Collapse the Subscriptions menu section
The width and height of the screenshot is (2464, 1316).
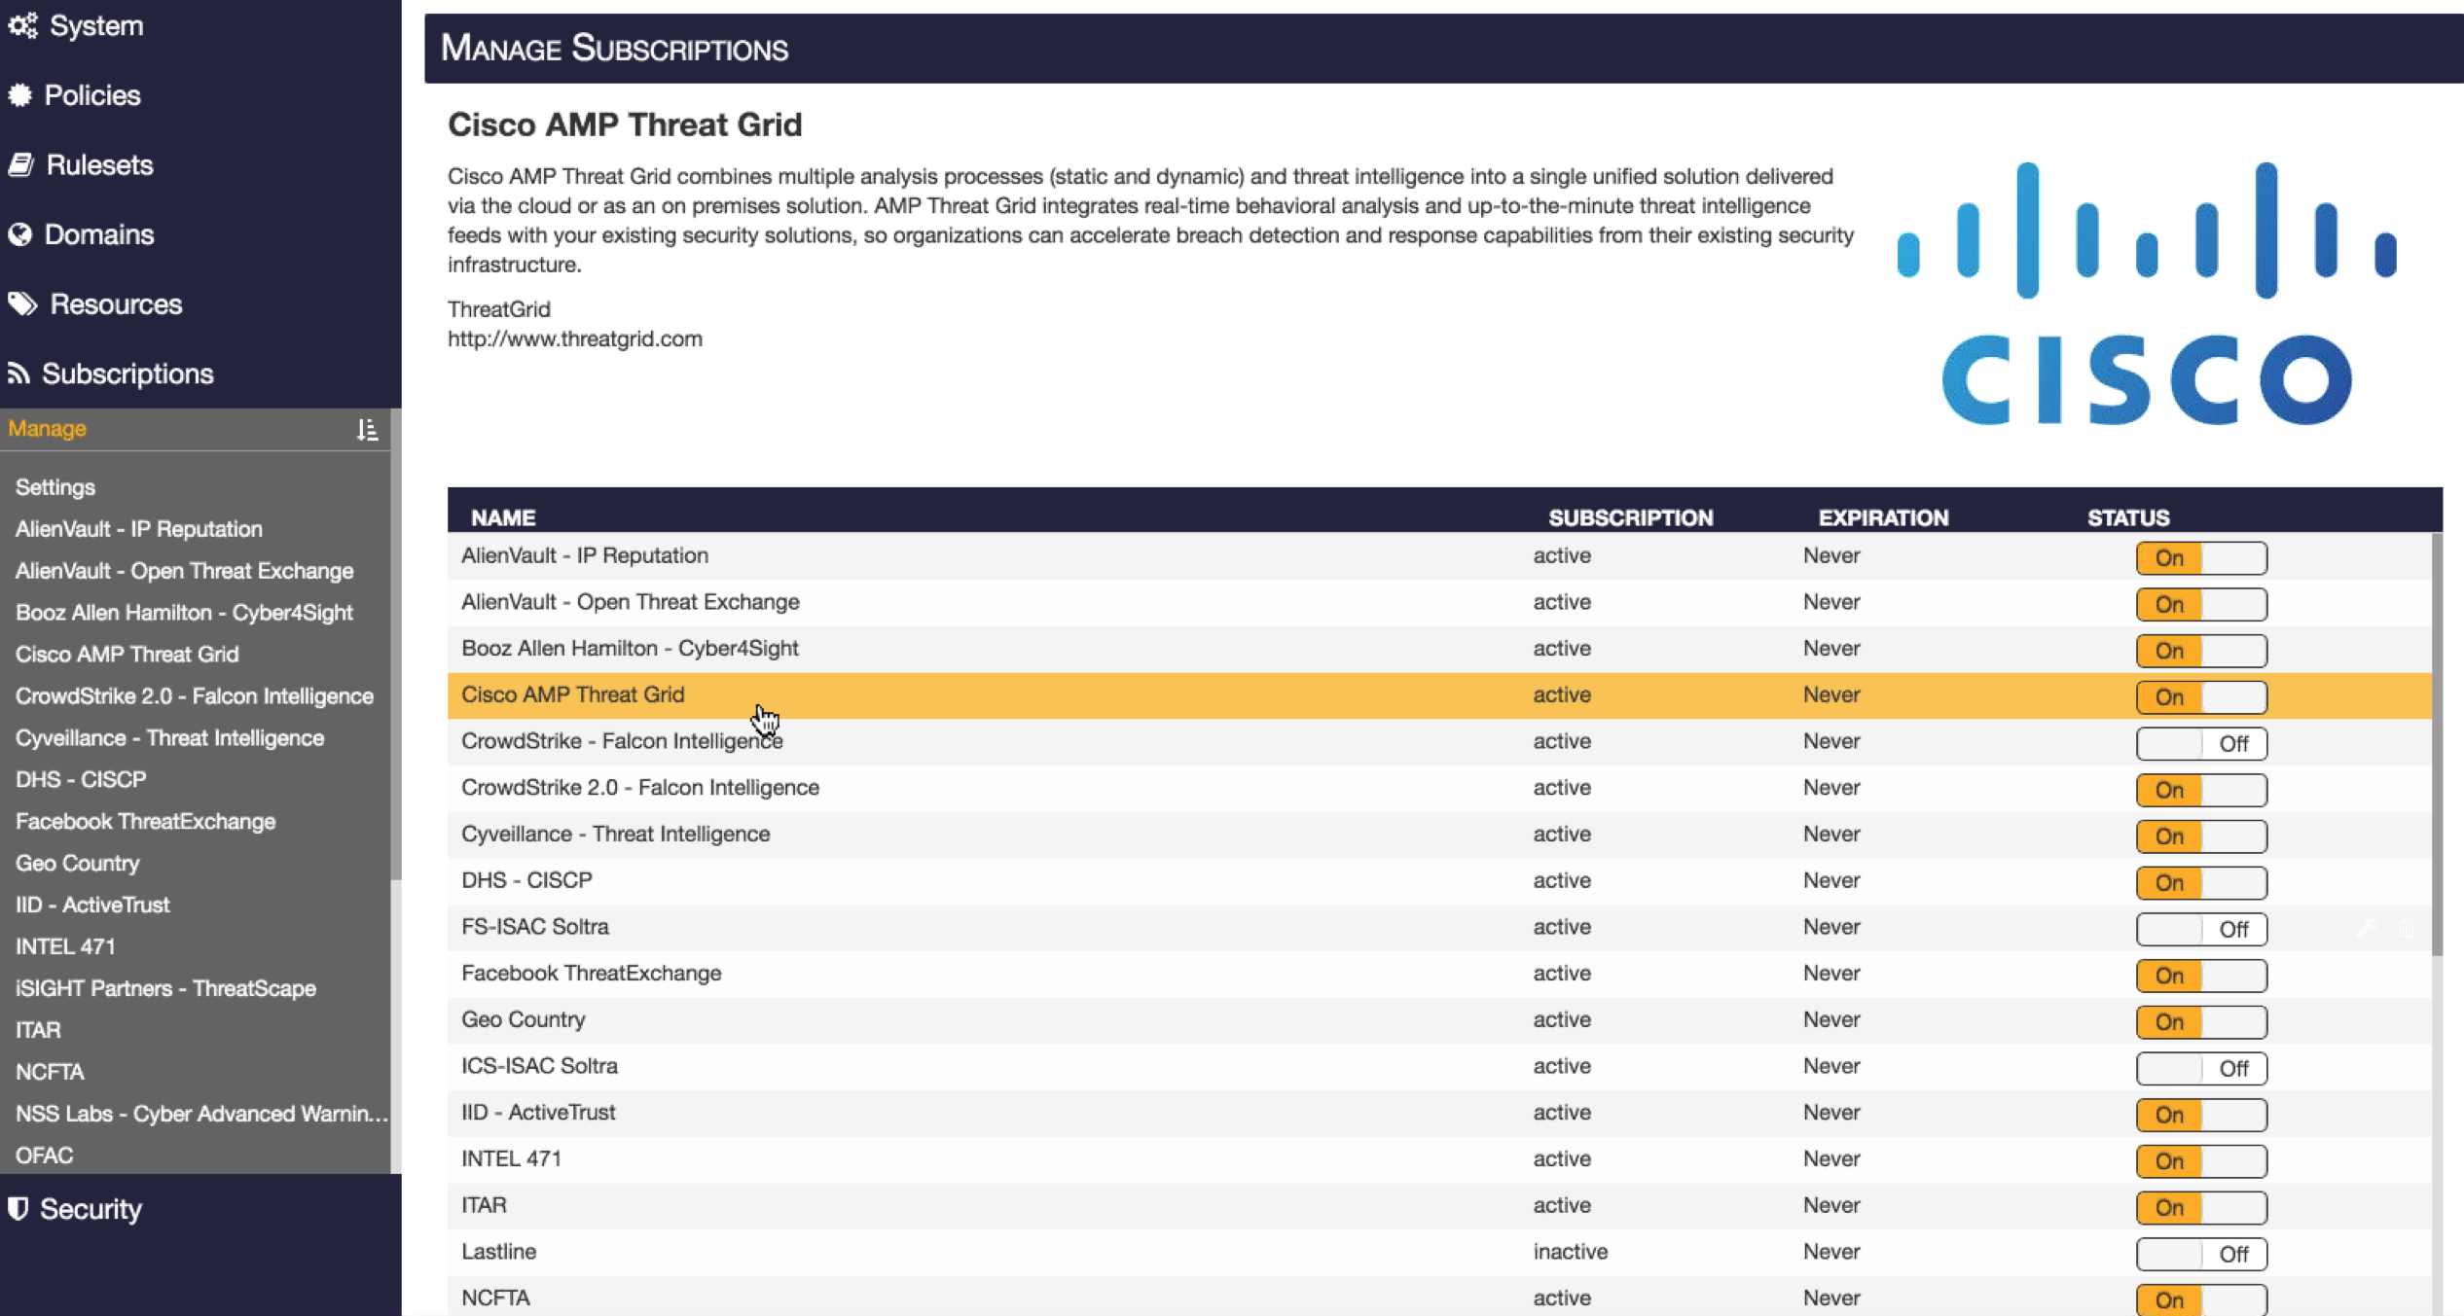(127, 373)
